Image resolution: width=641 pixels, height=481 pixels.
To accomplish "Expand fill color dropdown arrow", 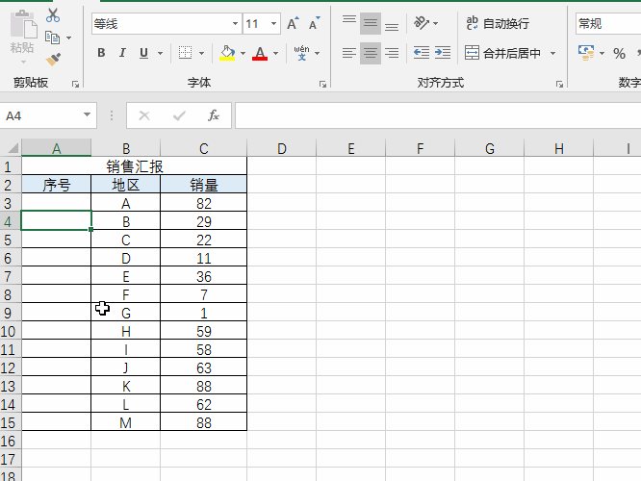I will pos(243,53).
